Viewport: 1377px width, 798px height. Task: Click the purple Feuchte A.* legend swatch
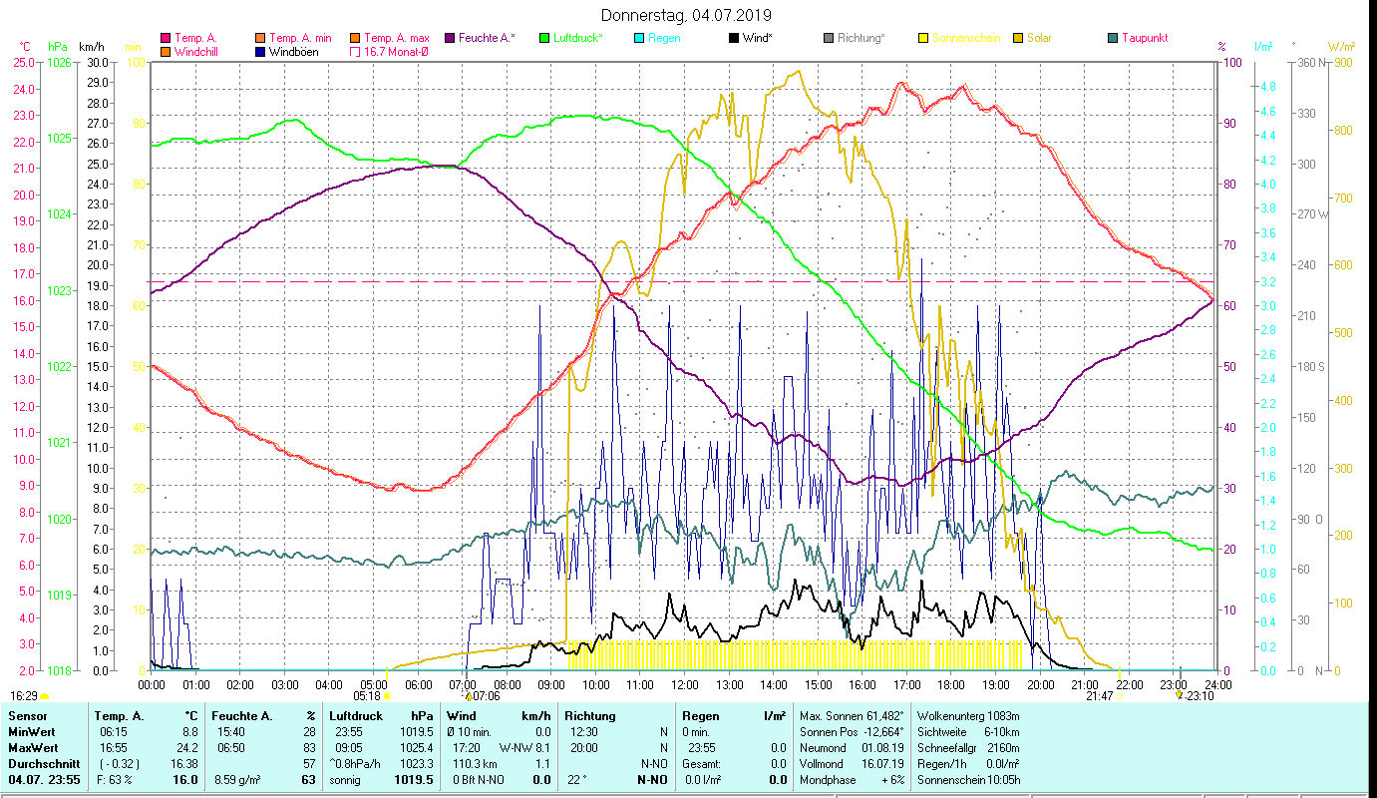(x=450, y=38)
